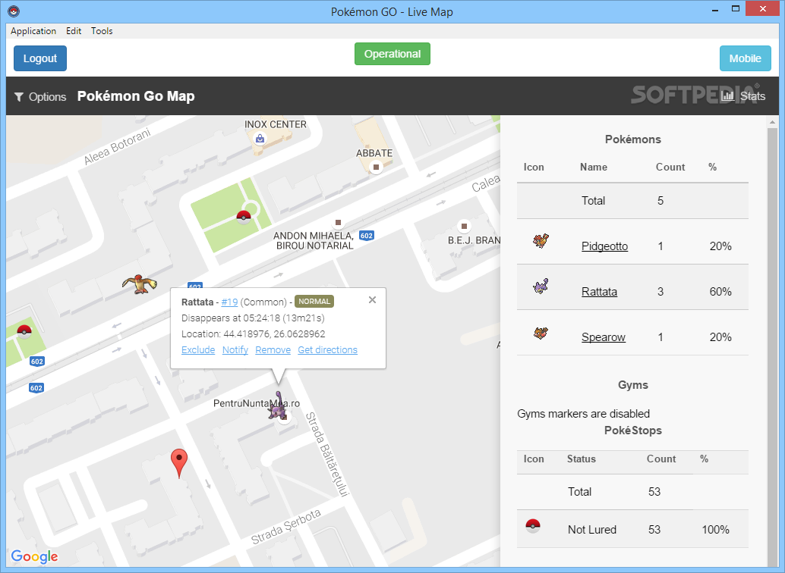Image resolution: width=785 pixels, height=573 pixels.
Task: Click the PentruNuntaMea.ro map label
Action: point(257,403)
